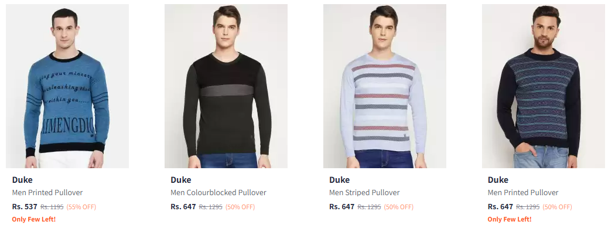Click Duke brand above Striped Pullover
Viewport: 615px width, 235px height.
pyautogui.click(x=339, y=180)
